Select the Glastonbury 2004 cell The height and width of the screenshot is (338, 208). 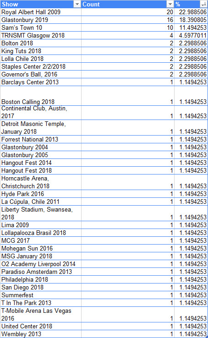pos(41,147)
